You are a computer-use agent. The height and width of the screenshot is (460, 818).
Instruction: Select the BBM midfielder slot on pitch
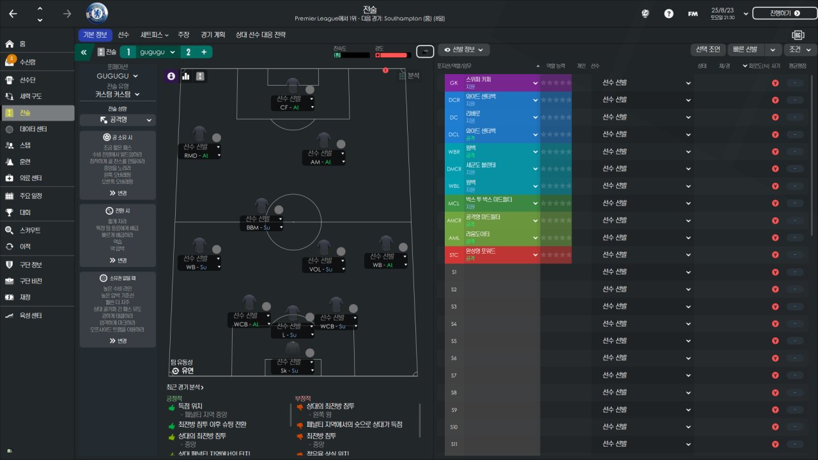click(x=261, y=215)
